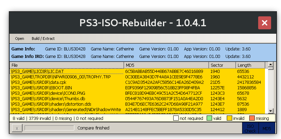Click the scrollbar down arrow
The image size is (281, 139).
(271, 111)
